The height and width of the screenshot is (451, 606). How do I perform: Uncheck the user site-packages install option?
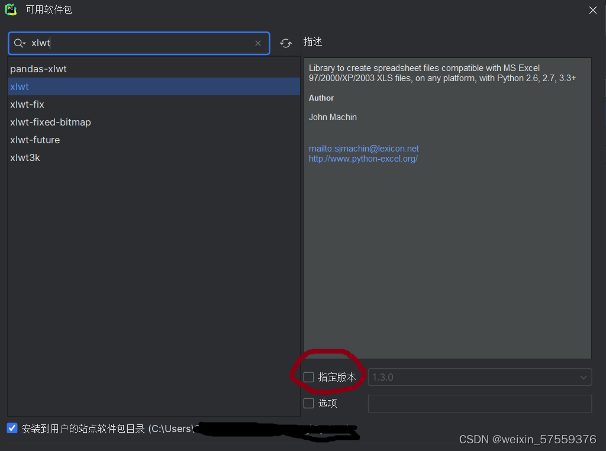(x=12, y=427)
